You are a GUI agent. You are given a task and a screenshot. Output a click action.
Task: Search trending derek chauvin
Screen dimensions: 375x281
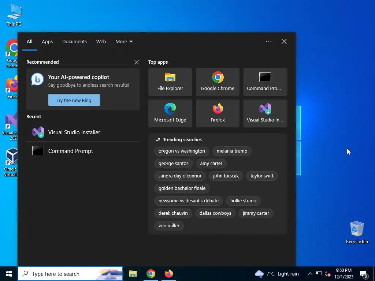[173, 213]
